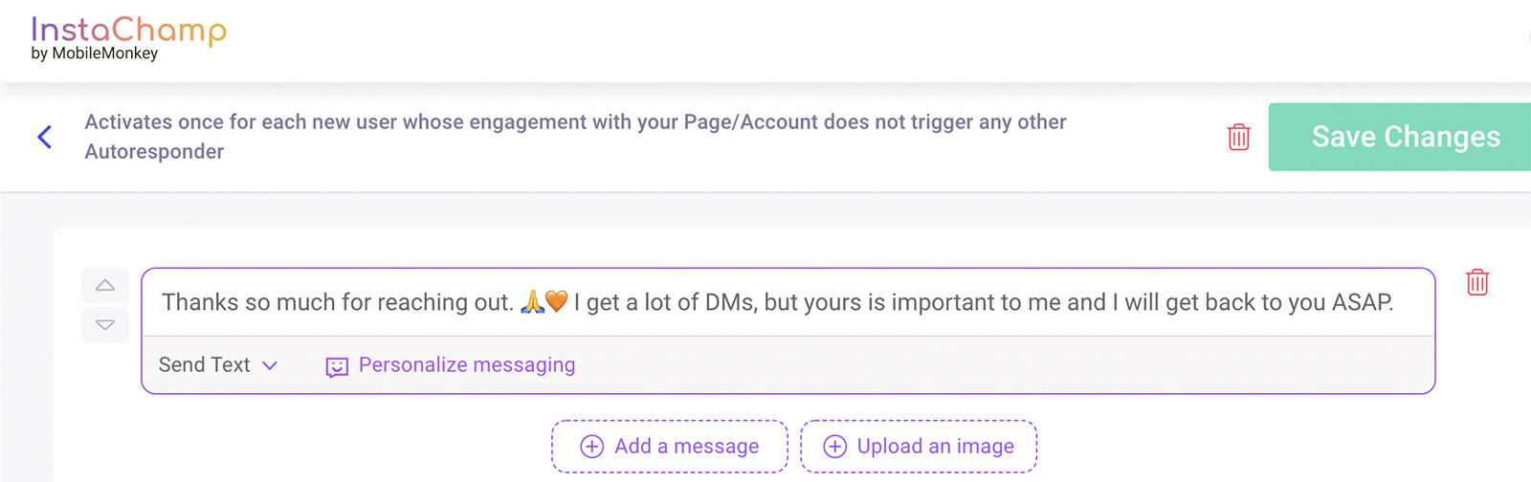Open the Personalize messaging link
The image size is (1531, 482).
[x=467, y=365]
